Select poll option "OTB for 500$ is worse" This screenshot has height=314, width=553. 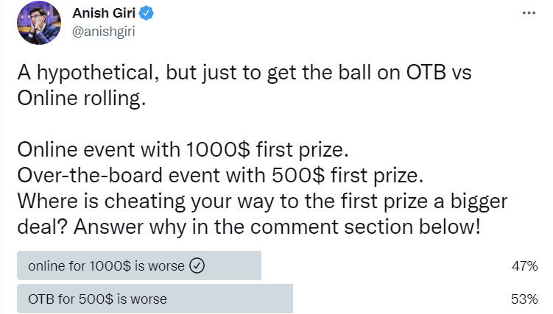[97, 299]
